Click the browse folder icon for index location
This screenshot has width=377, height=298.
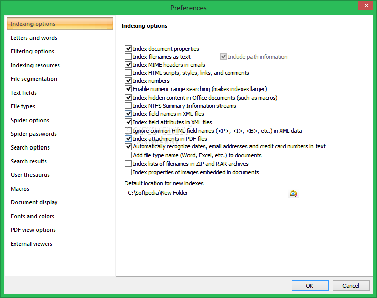293,193
